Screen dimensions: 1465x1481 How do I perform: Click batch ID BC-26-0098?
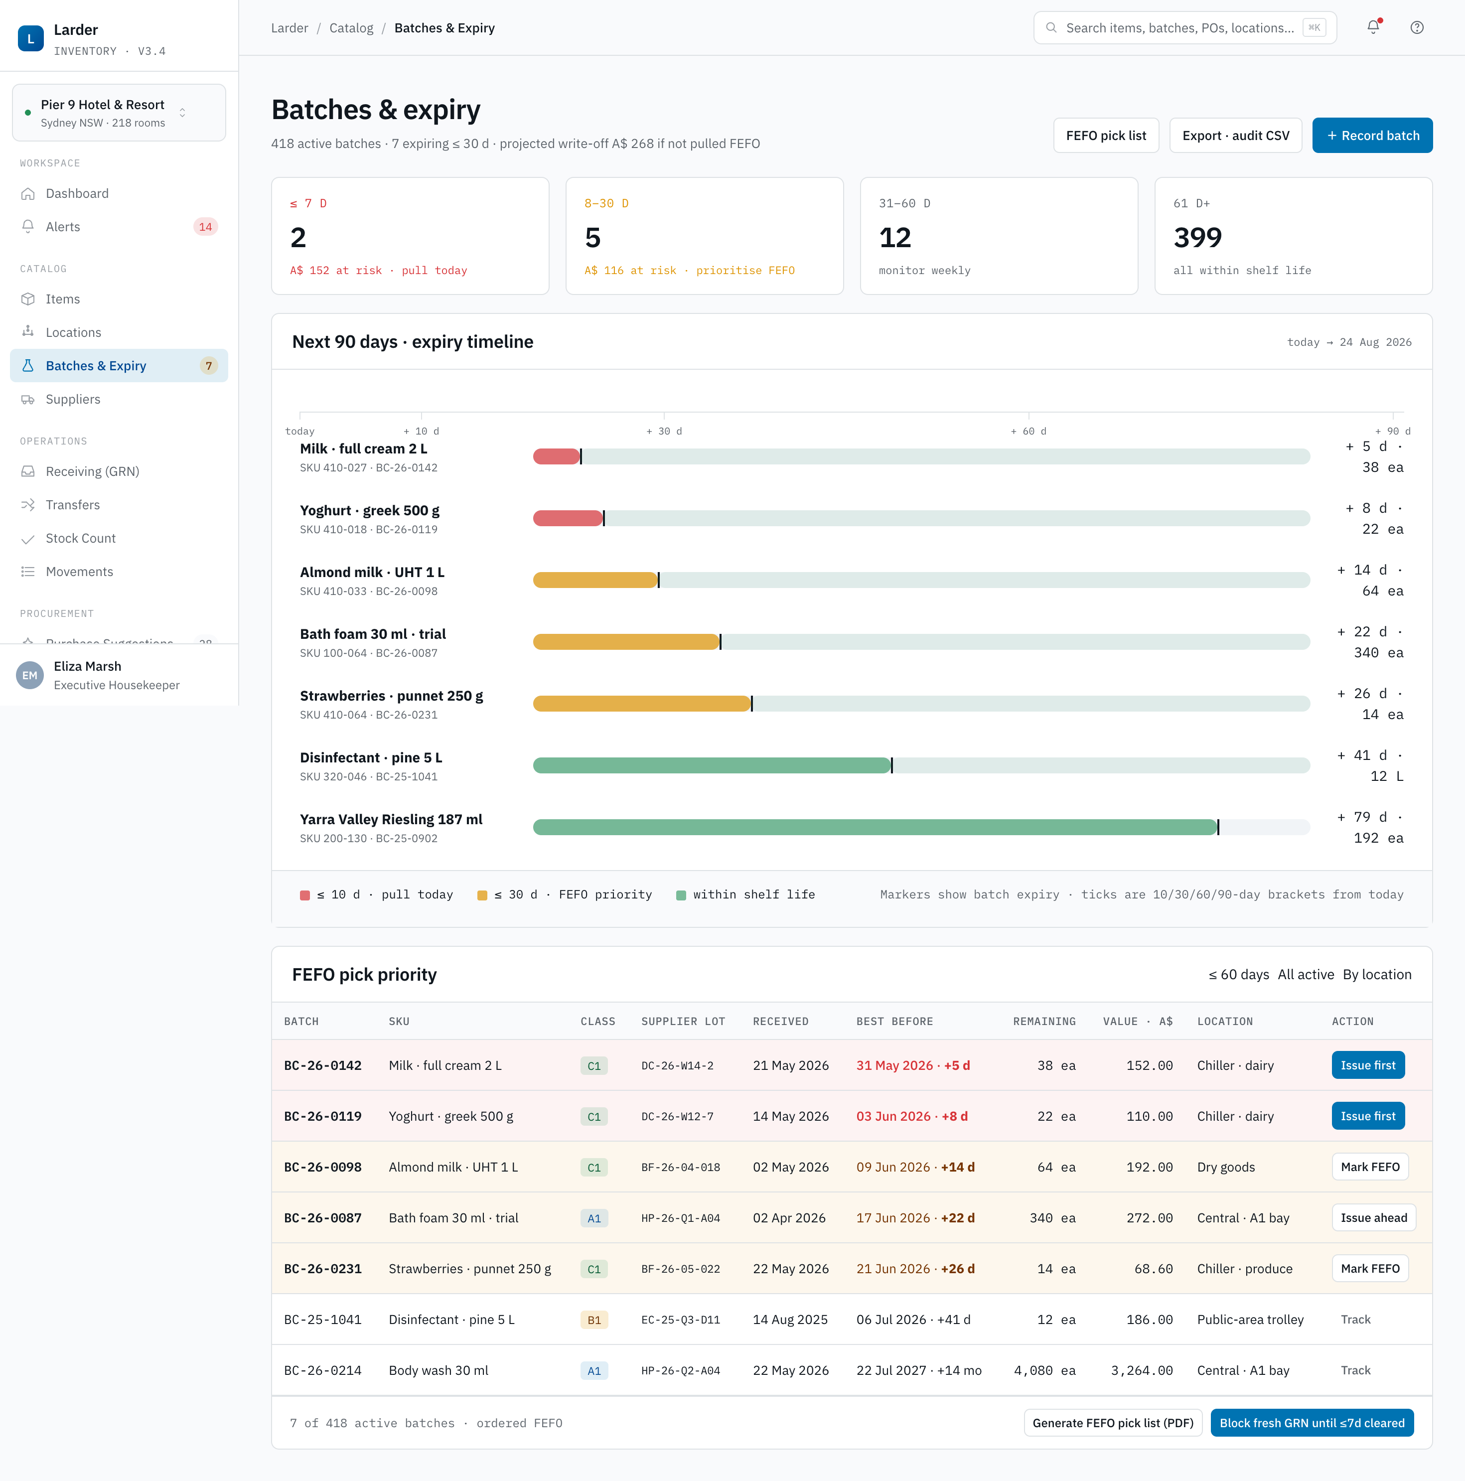point(323,1167)
